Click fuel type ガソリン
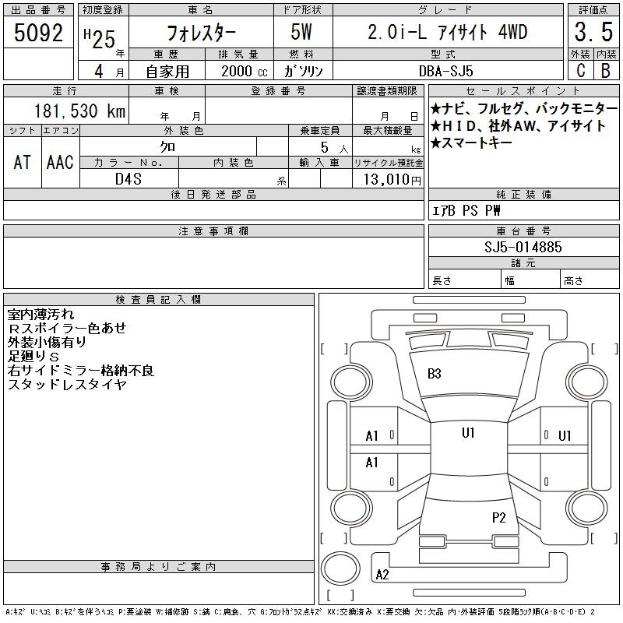Screen dimensions: 623x623 [303, 71]
